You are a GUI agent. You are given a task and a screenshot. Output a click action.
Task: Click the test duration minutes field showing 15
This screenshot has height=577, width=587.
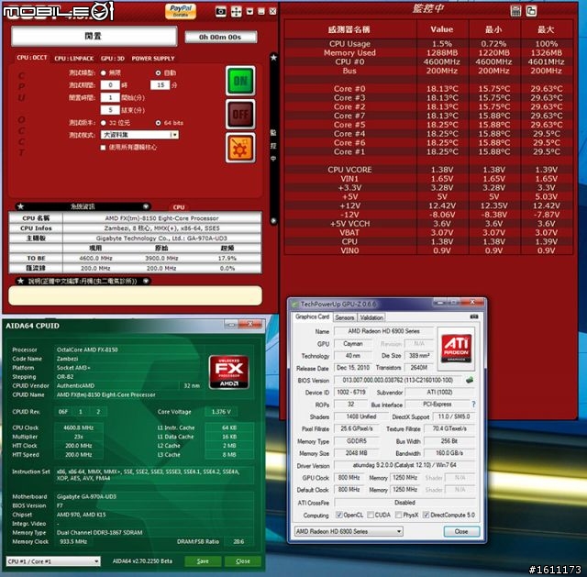(161, 85)
